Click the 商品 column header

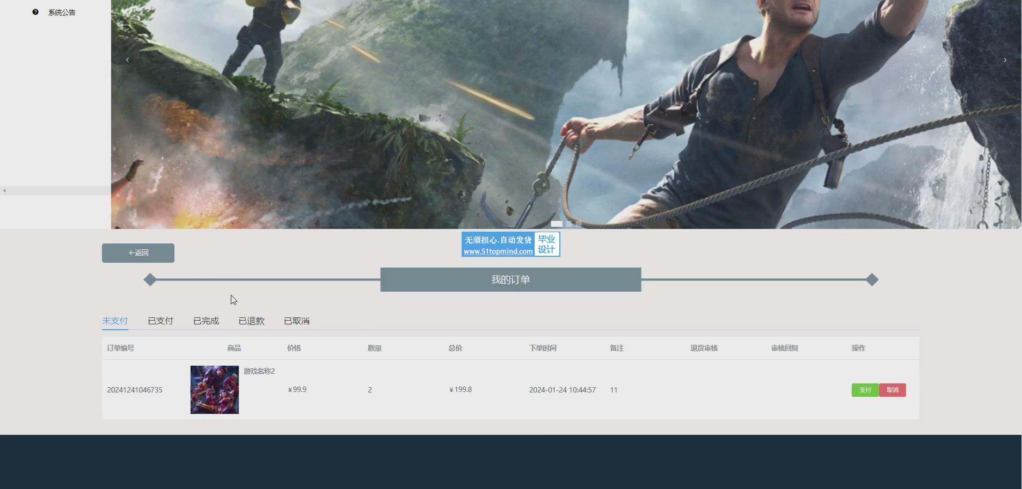click(x=234, y=348)
